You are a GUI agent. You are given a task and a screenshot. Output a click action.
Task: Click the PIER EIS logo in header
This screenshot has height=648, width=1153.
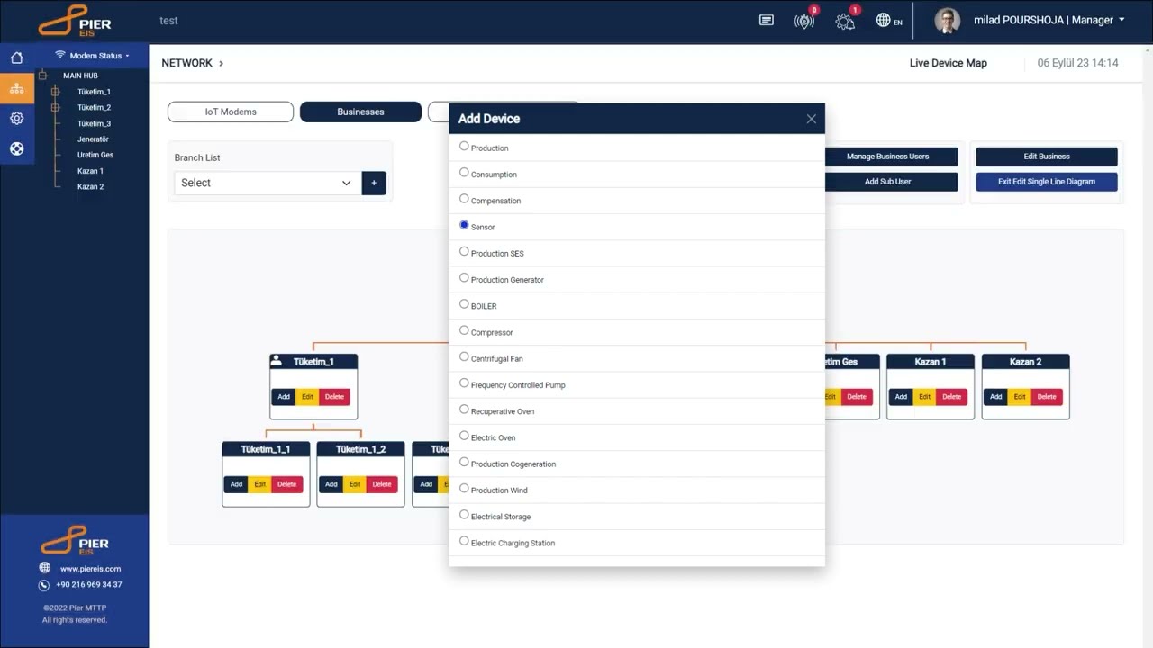[x=76, y=20]
